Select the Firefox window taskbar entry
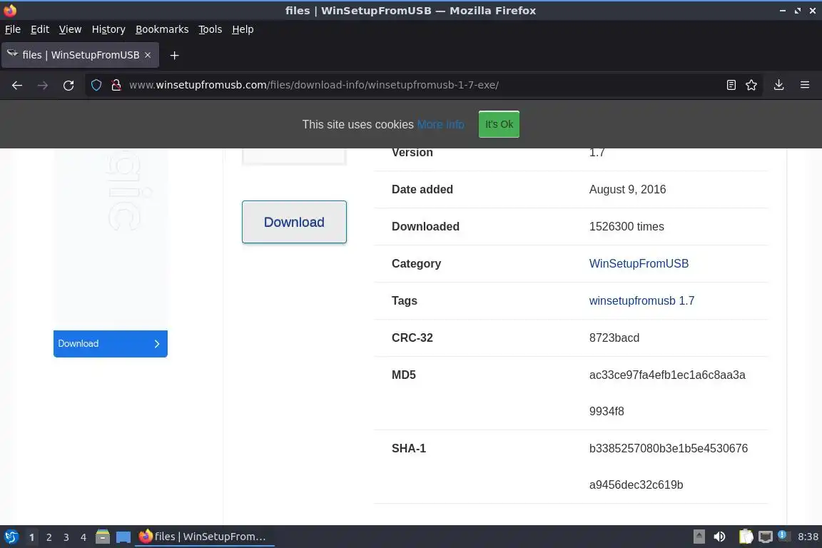The height and width of the screenshot is (548, 822). tap(205, 537)
